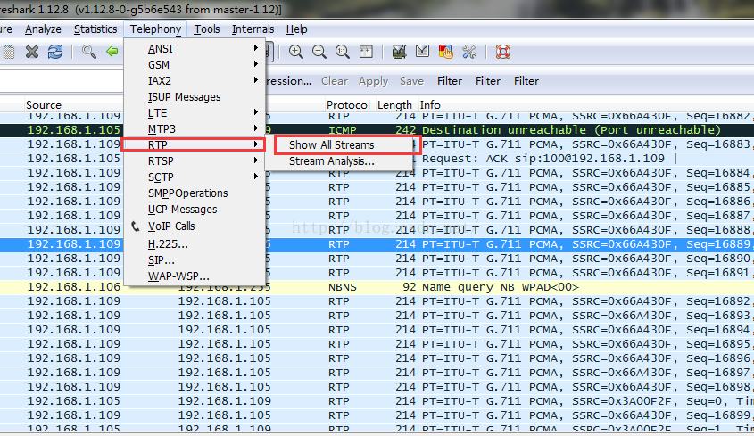The width and height of the screenshot is (754, 436).
Task: Select the ICMP Destination unreachable packet row
Action: [377, 130]
